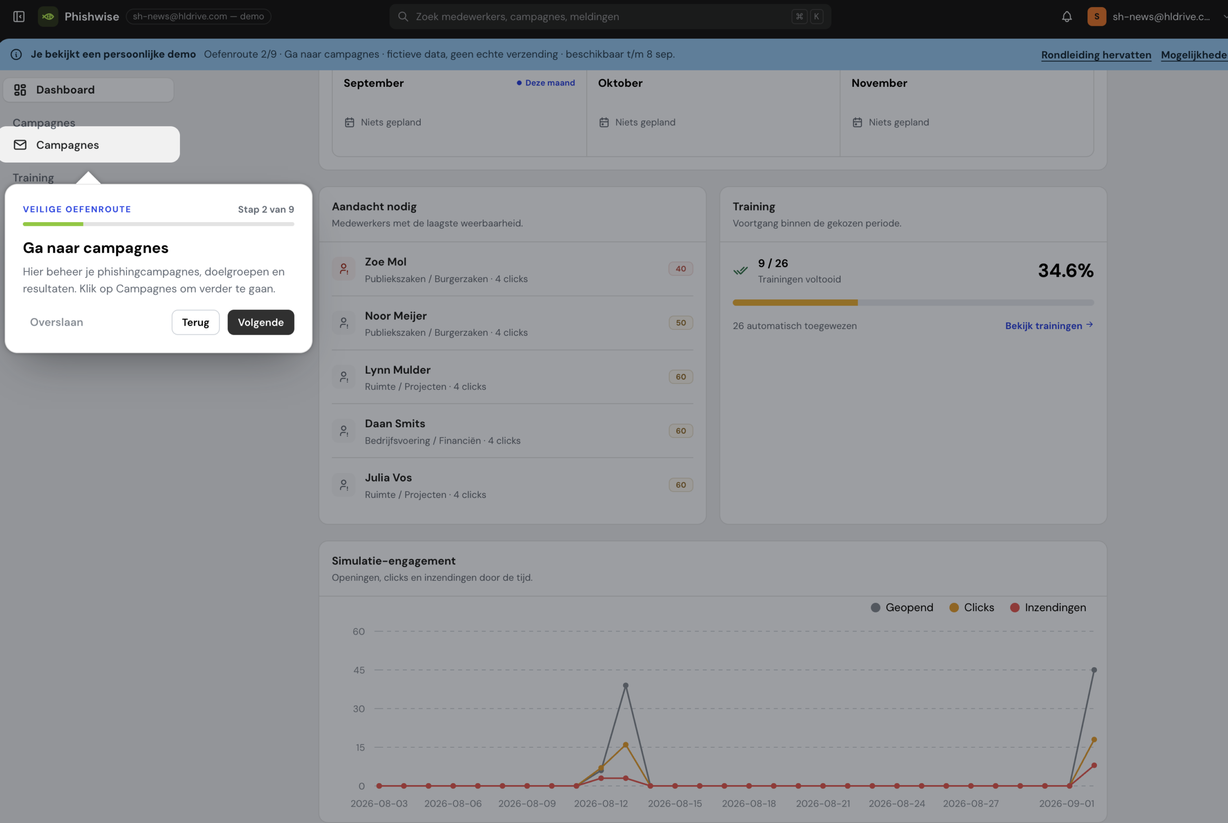1228x823 pixels.
Task: Toggle Inzendingen legend series
Action: coord(1047,607)
